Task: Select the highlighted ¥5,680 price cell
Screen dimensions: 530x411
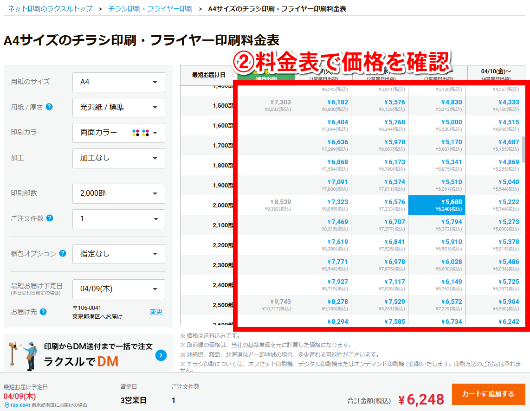Action: (x=436, y=205)
